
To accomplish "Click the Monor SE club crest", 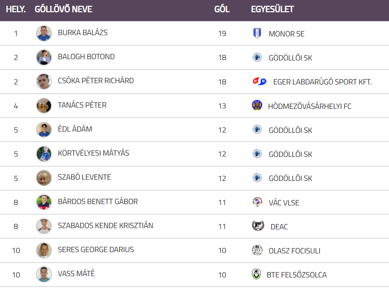I will coord(257,33).
